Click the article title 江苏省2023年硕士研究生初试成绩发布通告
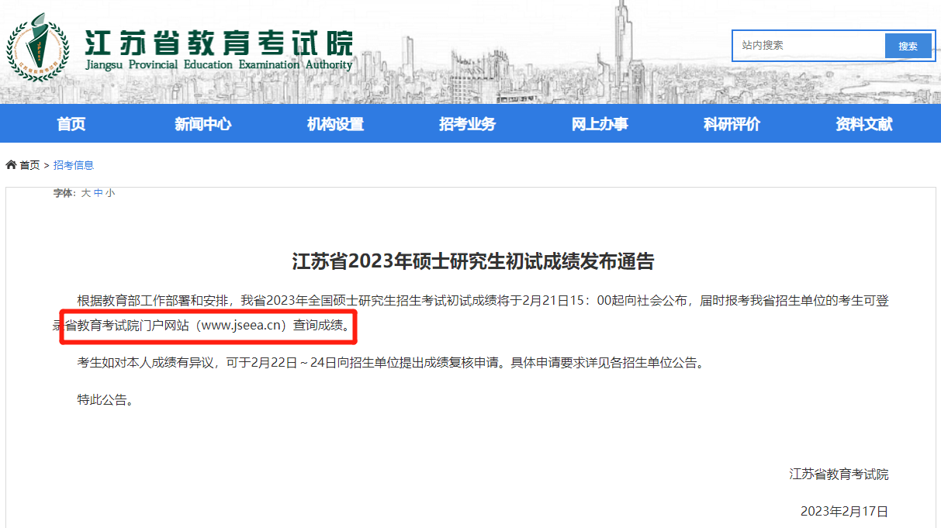Screen dimensions: 941x528 click(x=473, y=261)
